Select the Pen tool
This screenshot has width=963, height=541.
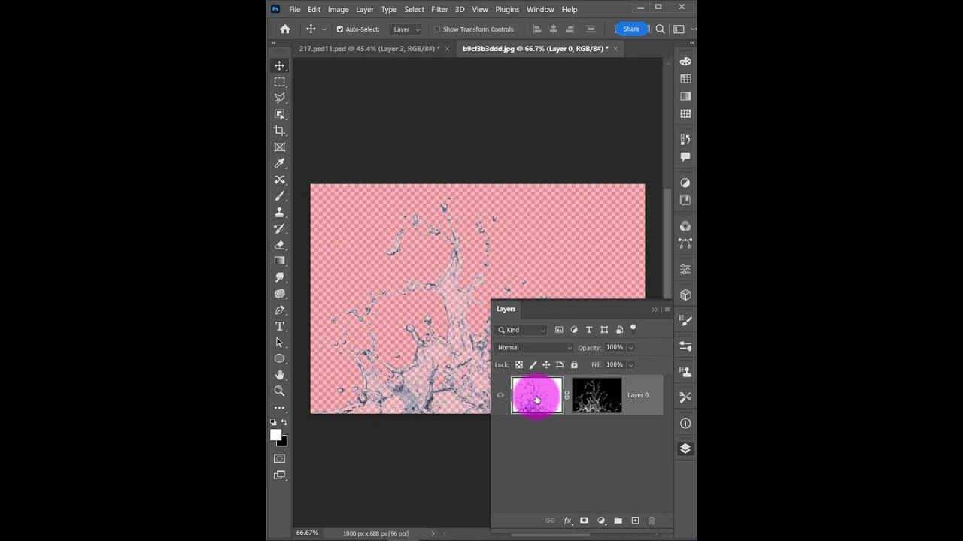click(x=280, y=310)
